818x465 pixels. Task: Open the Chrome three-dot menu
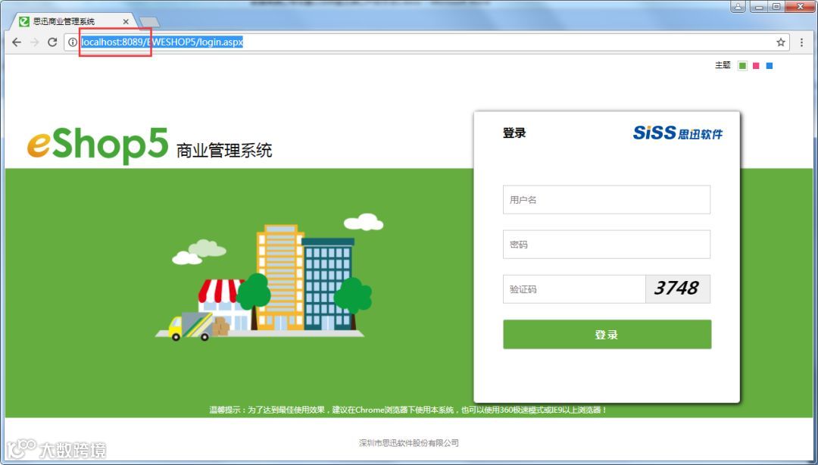tap(802, 42)
